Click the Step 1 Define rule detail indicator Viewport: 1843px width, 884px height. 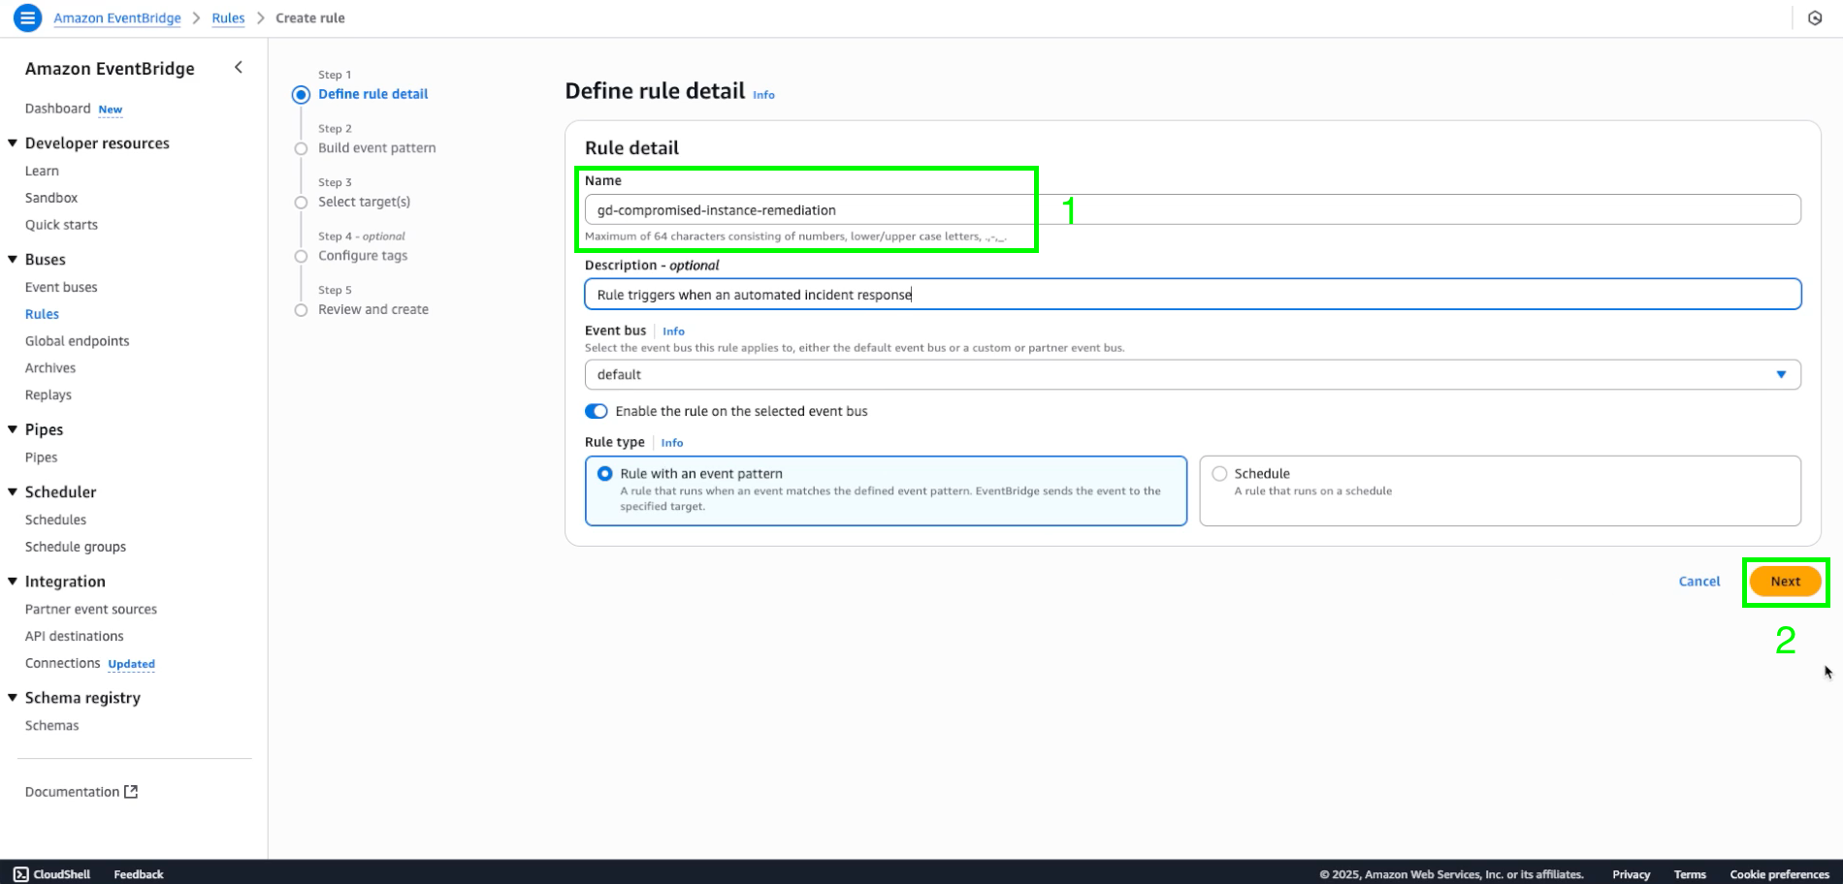[301, 94]
